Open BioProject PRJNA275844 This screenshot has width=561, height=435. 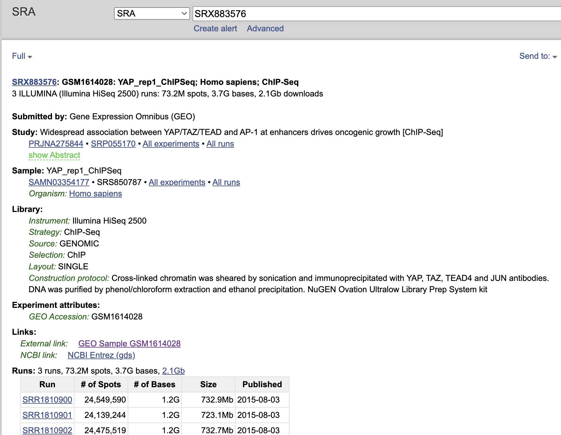56,144
